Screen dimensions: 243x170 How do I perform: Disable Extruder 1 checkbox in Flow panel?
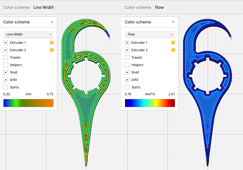pyautogui.click(x=127, y=43)
